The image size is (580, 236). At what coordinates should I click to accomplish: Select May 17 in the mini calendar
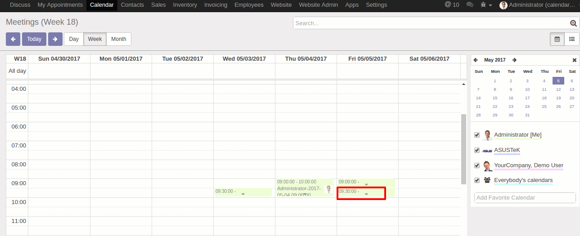click(527, 98)
